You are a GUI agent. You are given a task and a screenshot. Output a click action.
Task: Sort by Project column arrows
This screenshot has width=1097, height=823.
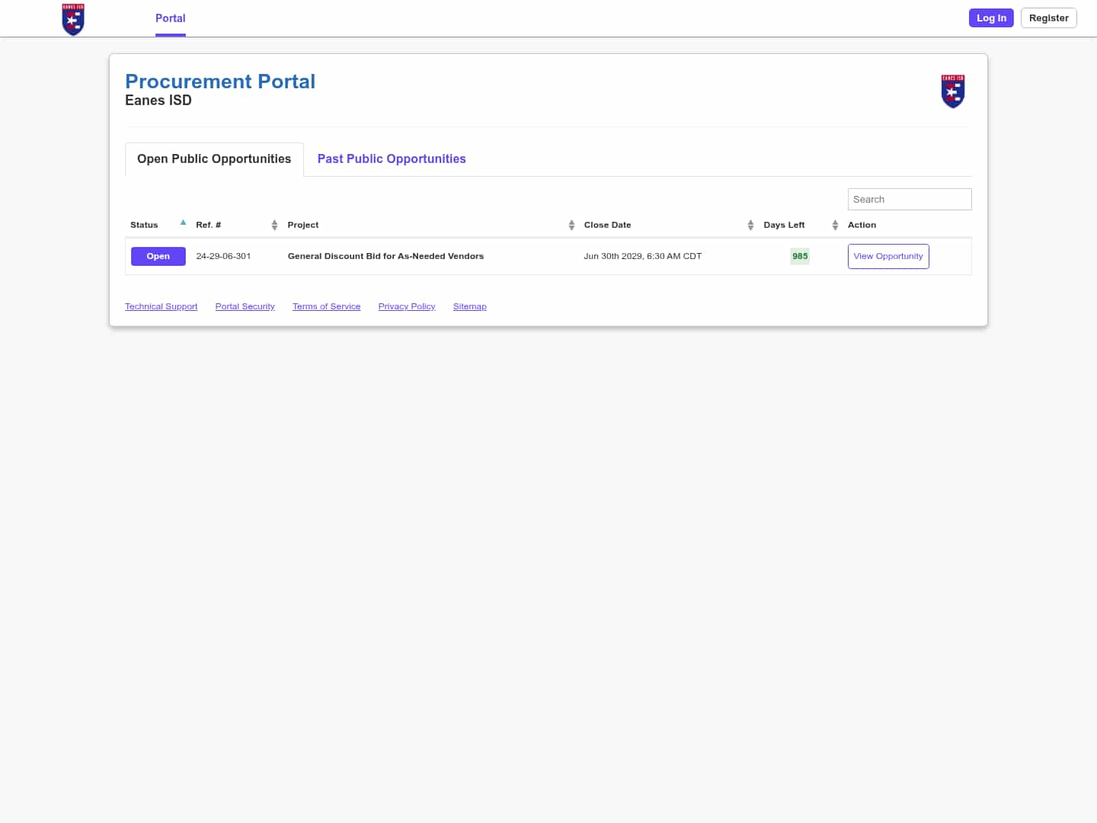571,225
